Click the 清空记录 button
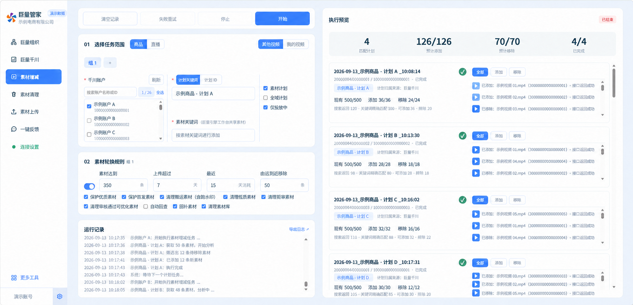633x305 pixels. coord(110,19)
